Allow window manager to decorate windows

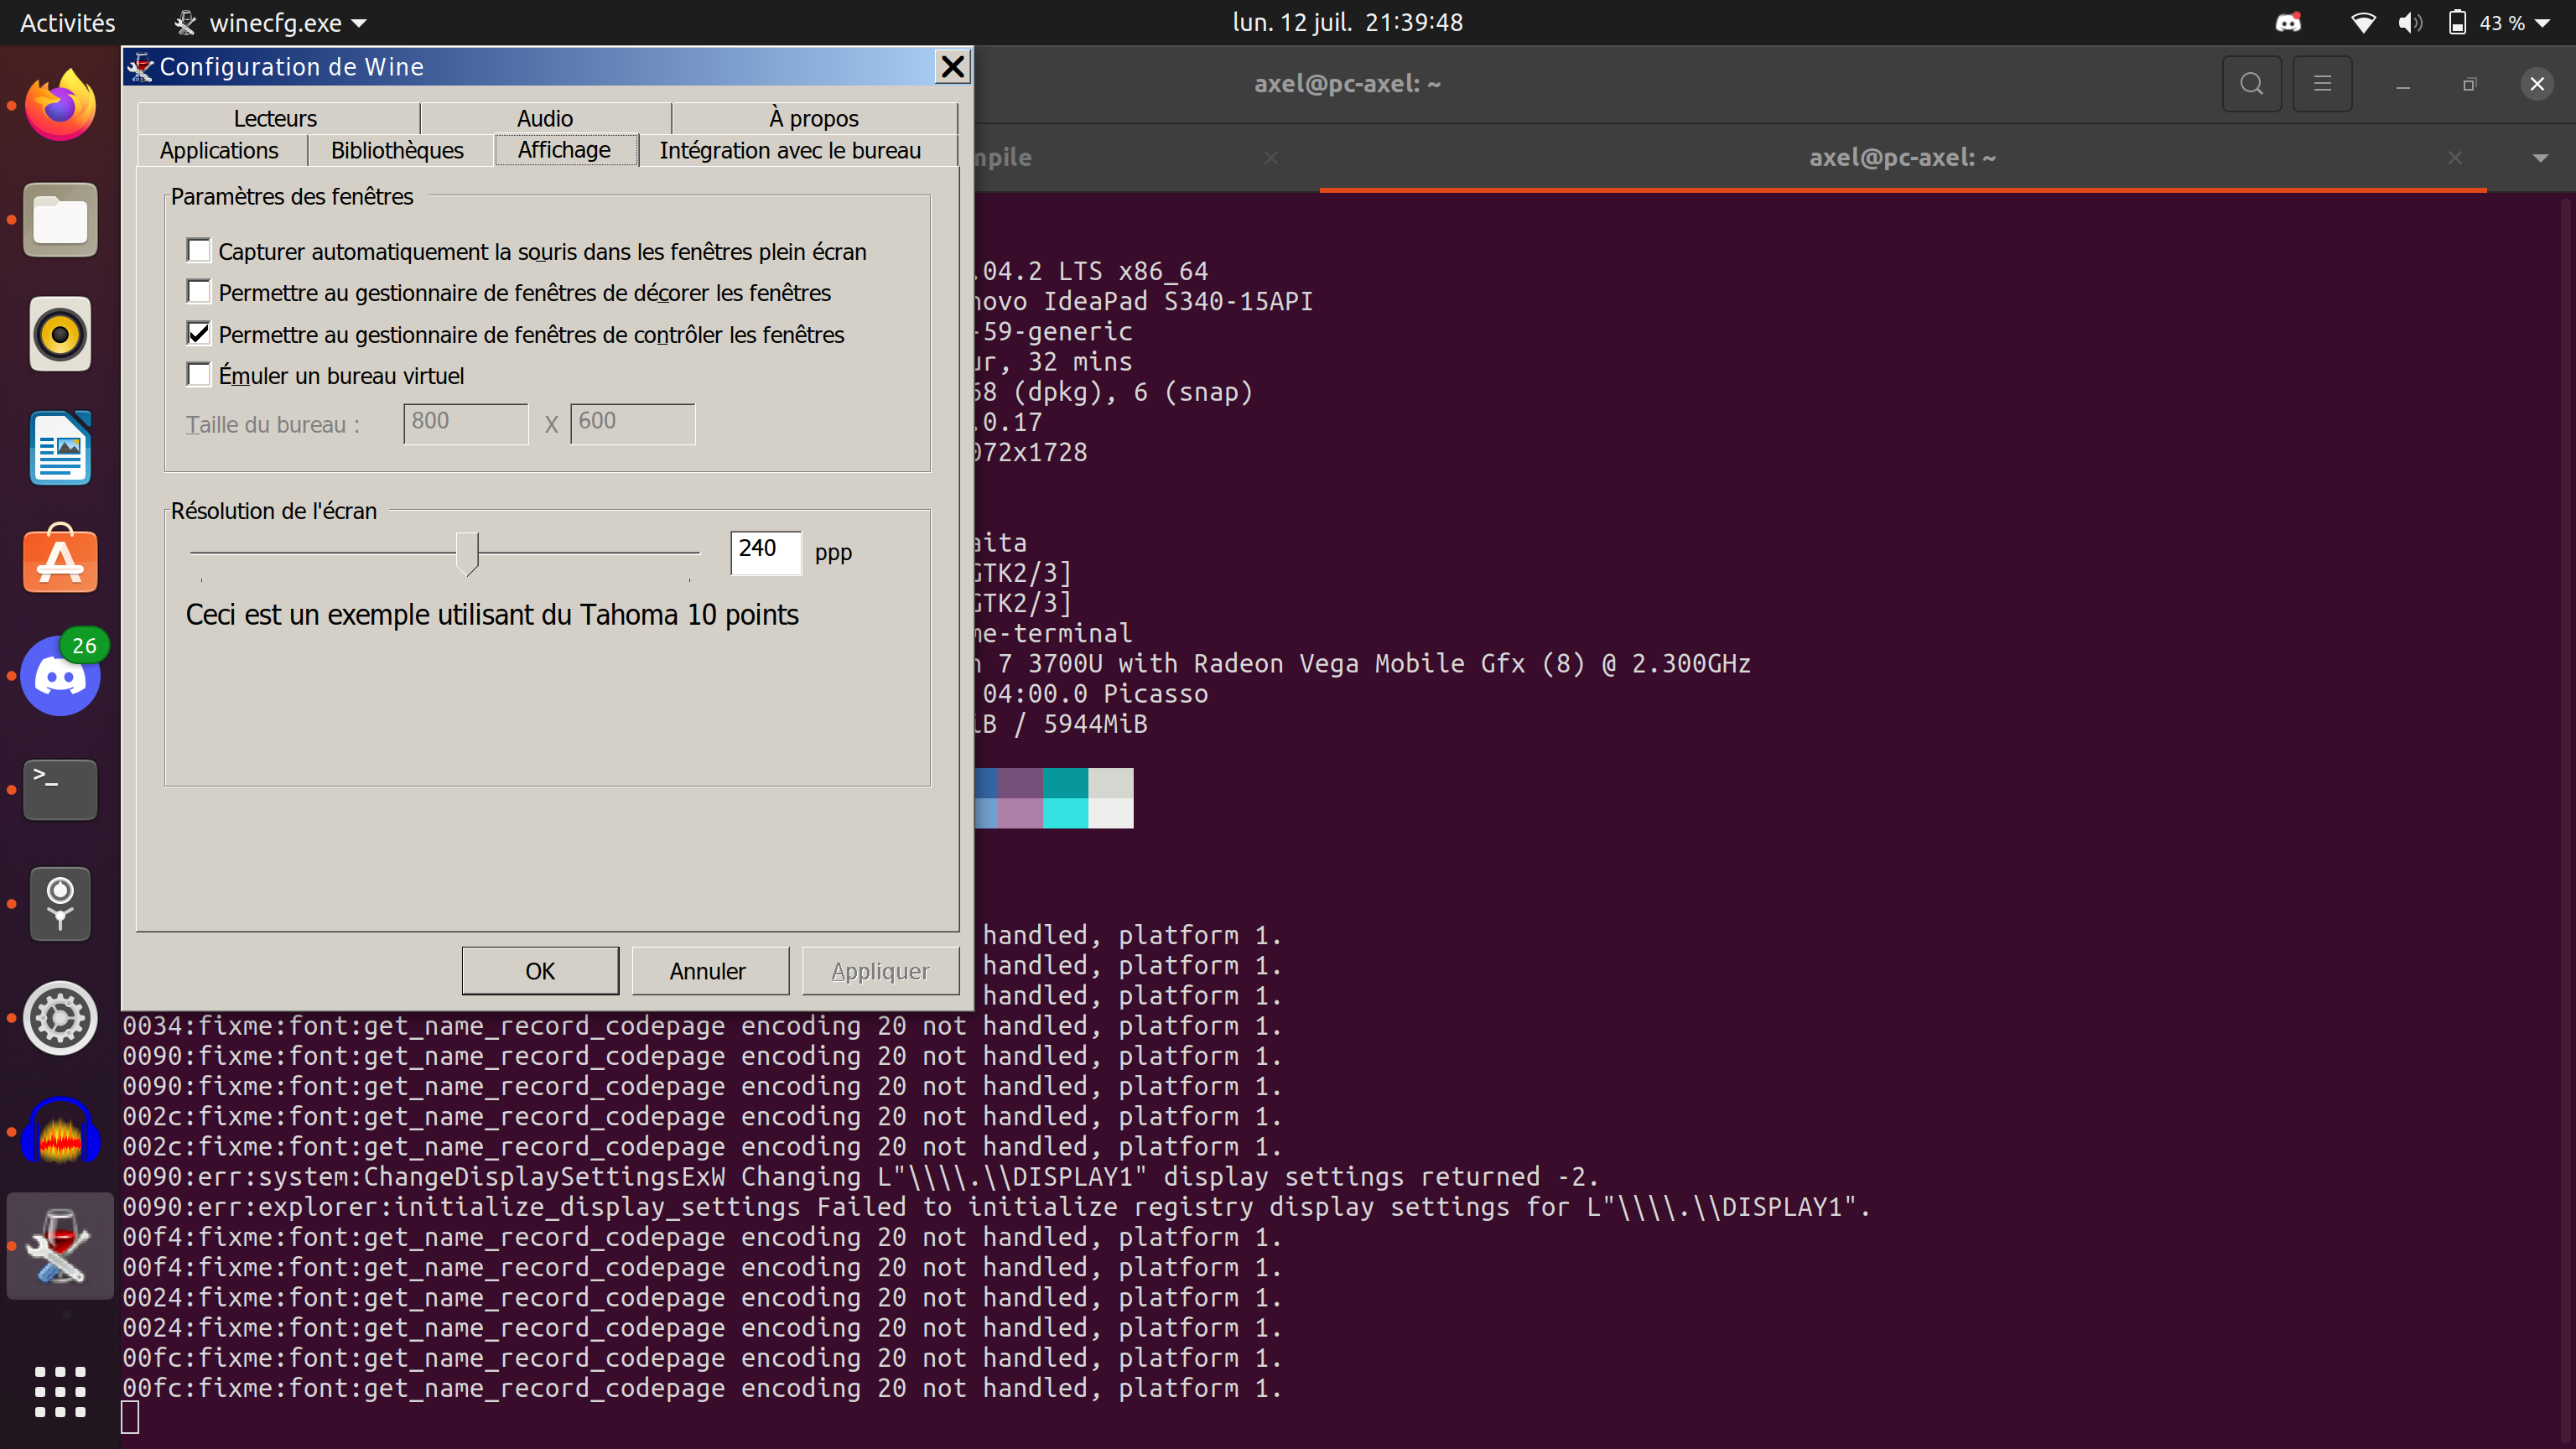[x=199, y=292]
